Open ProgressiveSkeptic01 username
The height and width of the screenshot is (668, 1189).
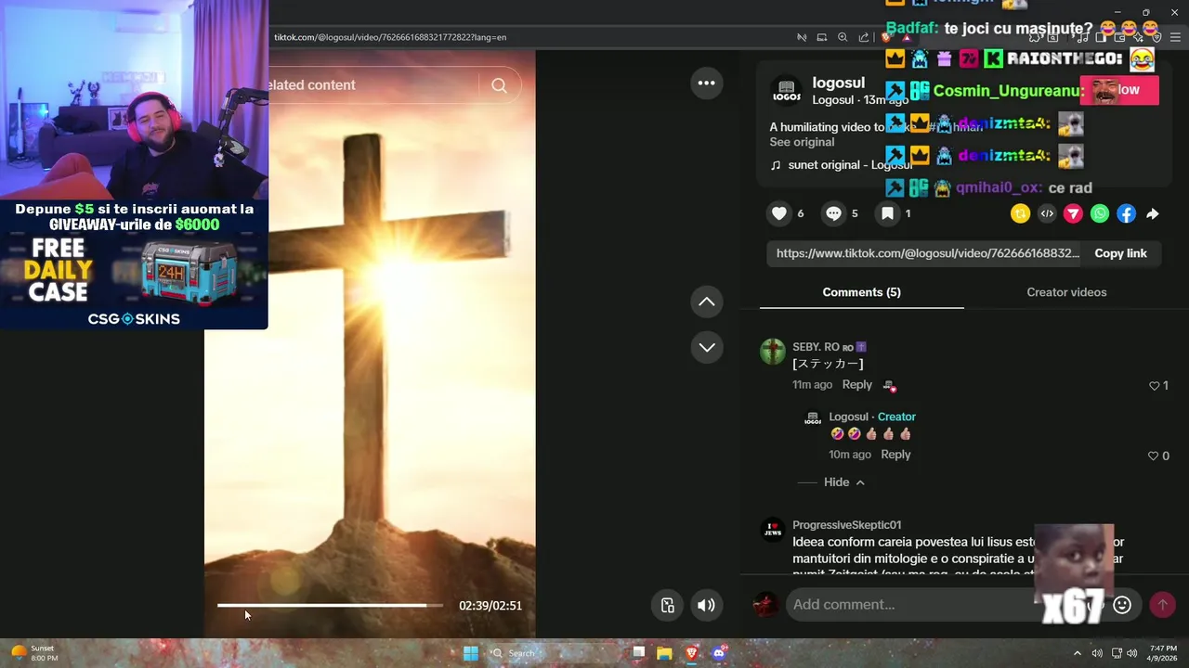846,525
